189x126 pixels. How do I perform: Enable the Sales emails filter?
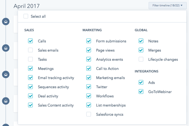pyautogui.click(x=30, y=50)
